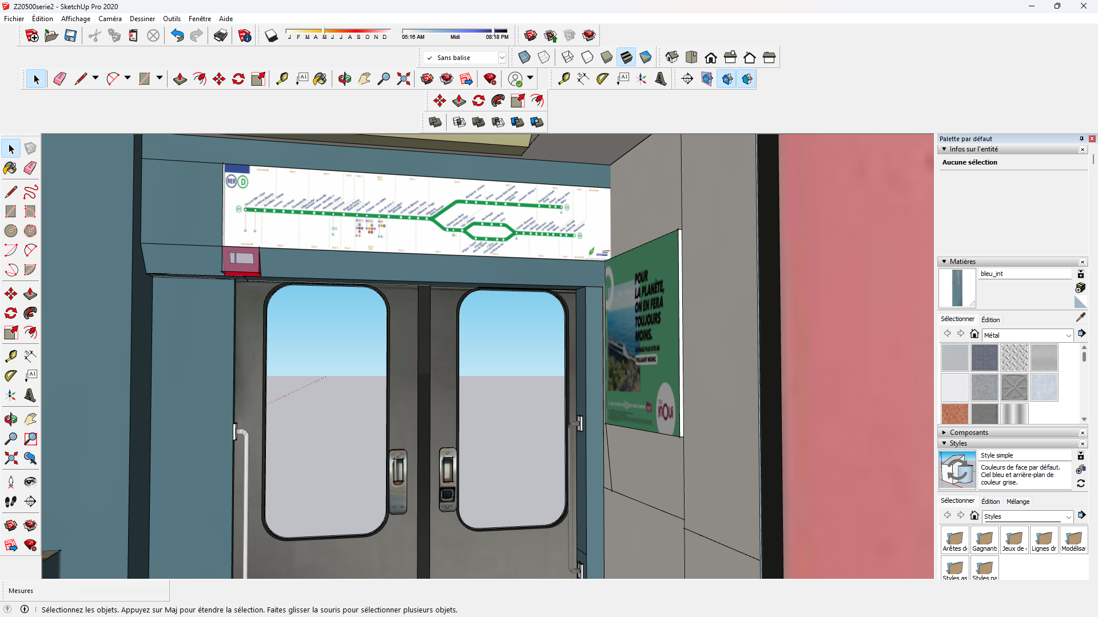Click the Édition tab under Matières

pyautogui.click(x=990, y=320)
